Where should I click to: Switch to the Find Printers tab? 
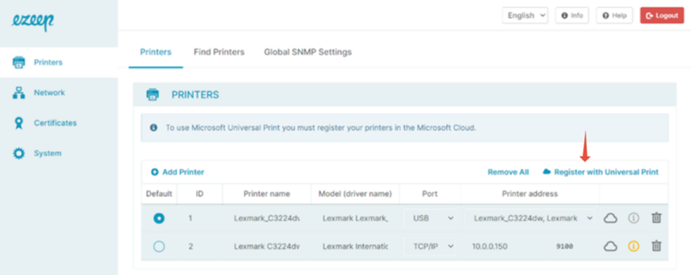219,52
